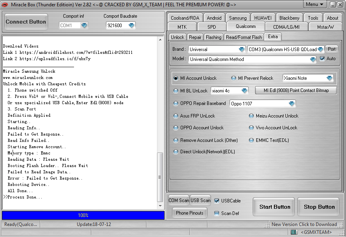Click the Update:18-07-12 status bar entry
Image resolution: width=346 pixels, height=237 pixels.
pyautogui.click(x=94, y=224)
